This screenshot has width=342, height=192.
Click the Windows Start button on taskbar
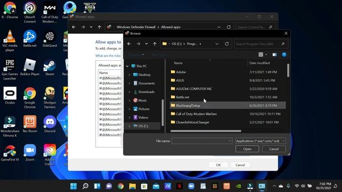(x=74, y=186)
